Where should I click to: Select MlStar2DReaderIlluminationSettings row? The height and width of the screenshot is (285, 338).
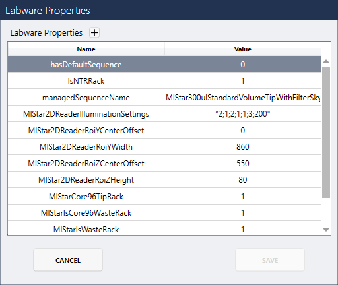164,114
